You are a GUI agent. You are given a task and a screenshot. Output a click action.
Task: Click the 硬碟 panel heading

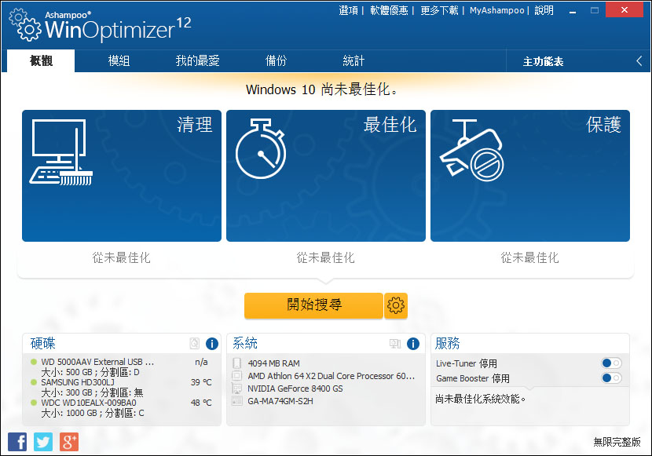(43, 344)
